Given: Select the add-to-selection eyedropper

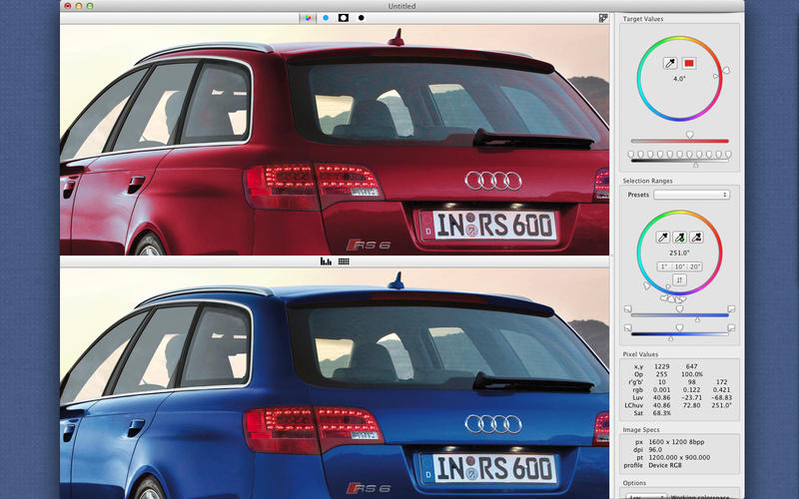Looking at the screenshot, I should click(x=678, y=238).
